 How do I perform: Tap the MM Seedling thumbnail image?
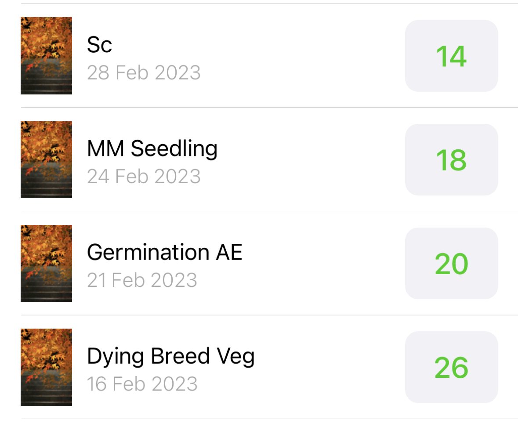46,159
